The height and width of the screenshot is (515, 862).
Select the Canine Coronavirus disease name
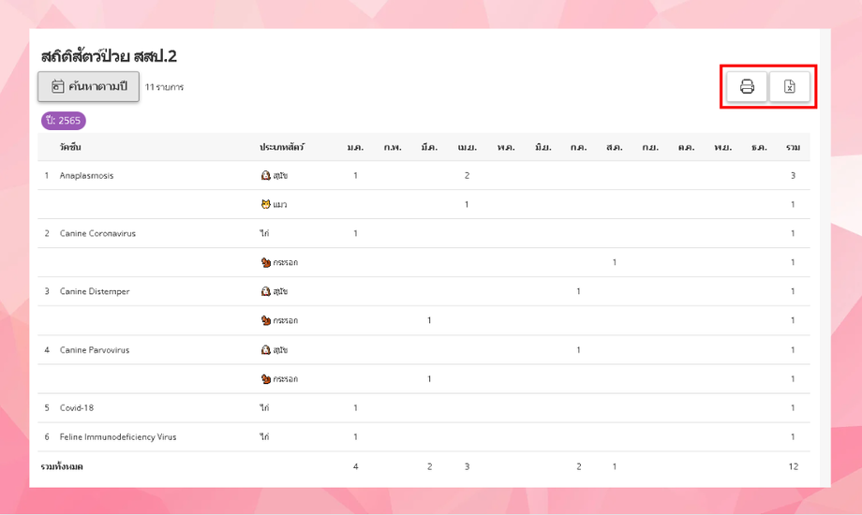point(97,233)
